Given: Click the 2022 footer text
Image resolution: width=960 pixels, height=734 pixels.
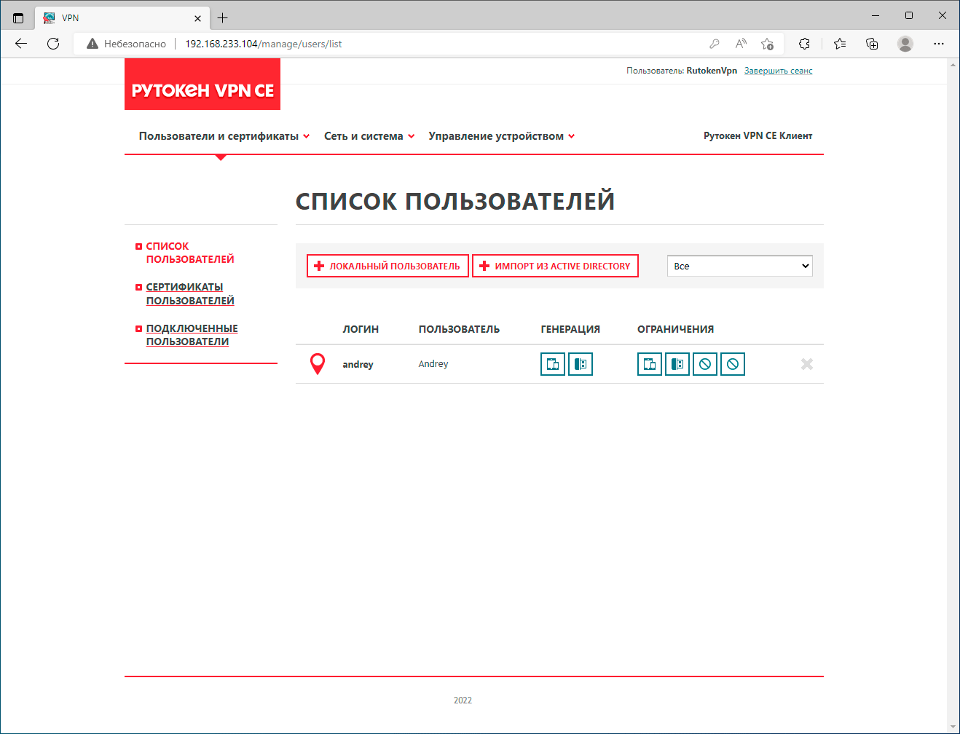Looking at the screenshot, I should point(463,701).
